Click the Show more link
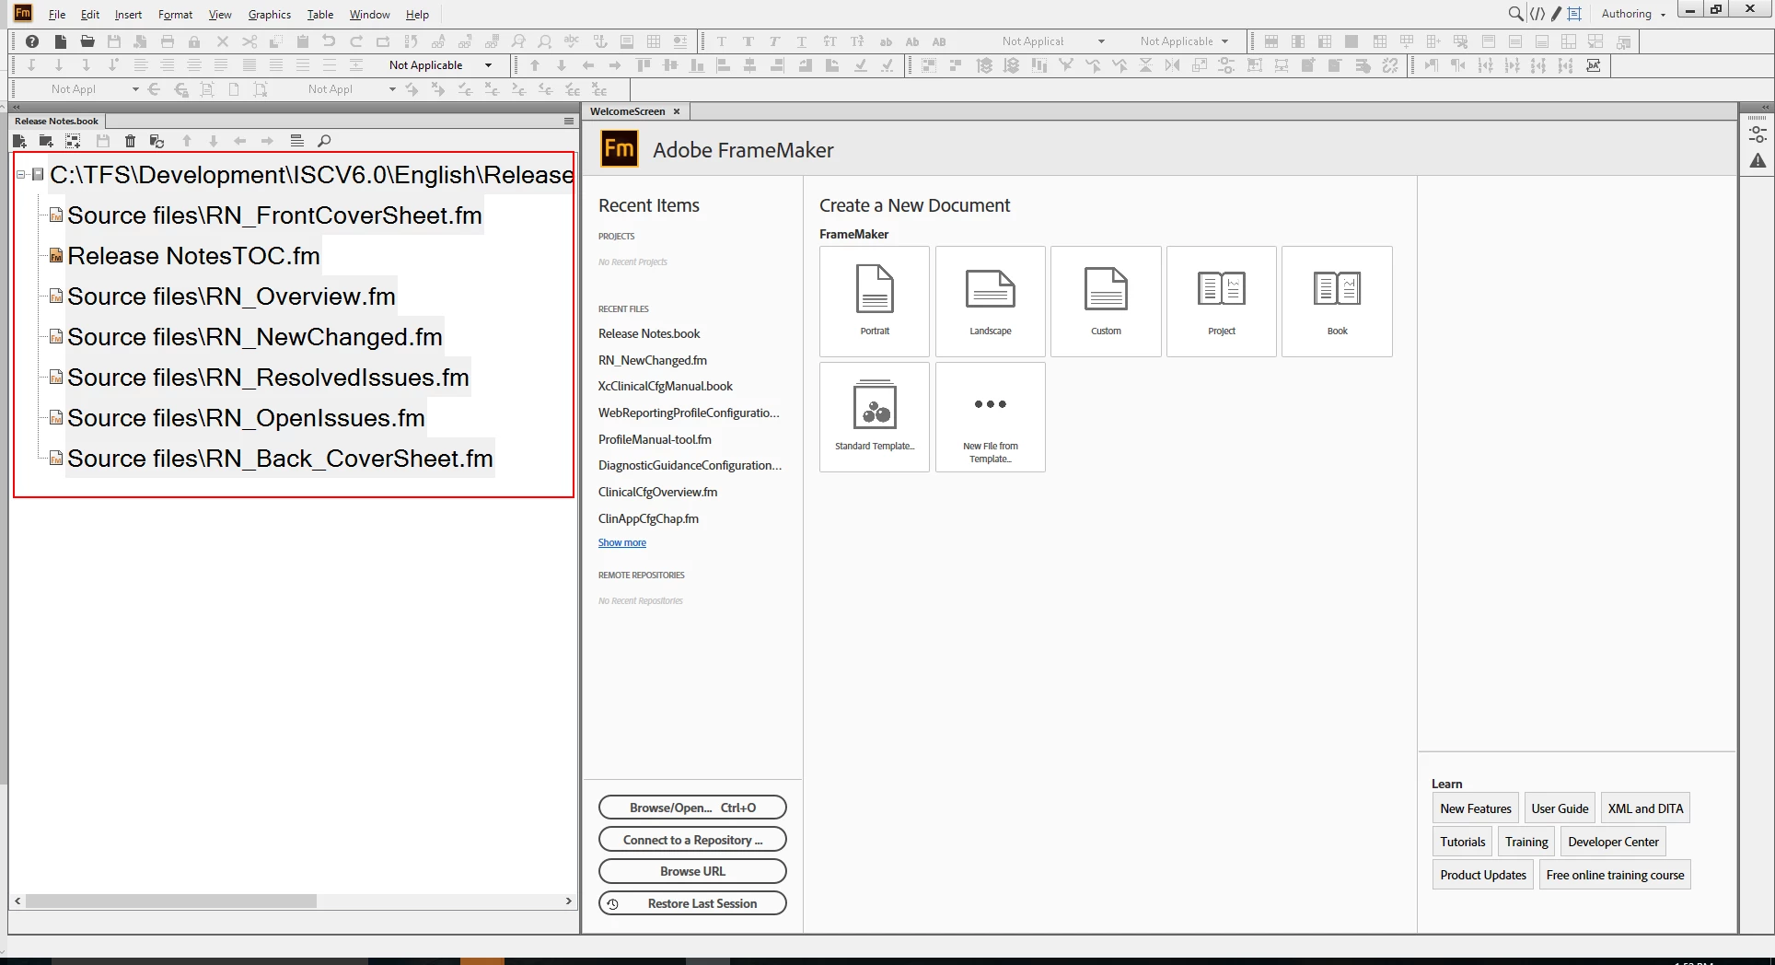Screen dimensions: 1775x965 point(622,542)
